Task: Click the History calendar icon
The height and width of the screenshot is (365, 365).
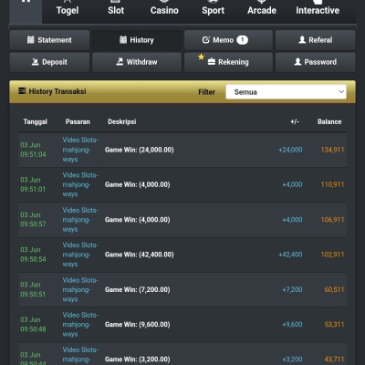Action: pos(123,40)
